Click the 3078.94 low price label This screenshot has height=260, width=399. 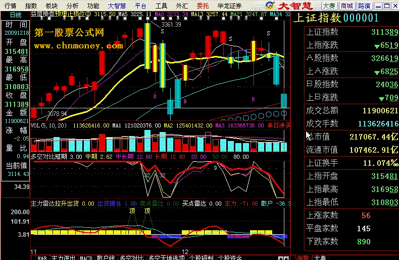pyautogui.click(x=57, y=113)
